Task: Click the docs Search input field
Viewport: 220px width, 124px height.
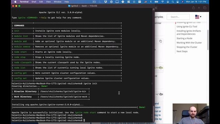Action: tap(178, 17)
